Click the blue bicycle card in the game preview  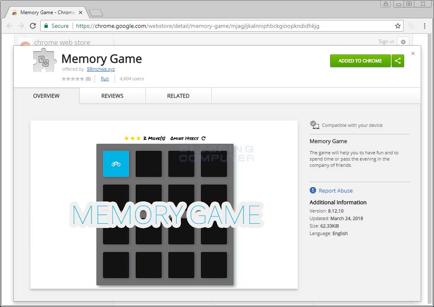point(116,164)
